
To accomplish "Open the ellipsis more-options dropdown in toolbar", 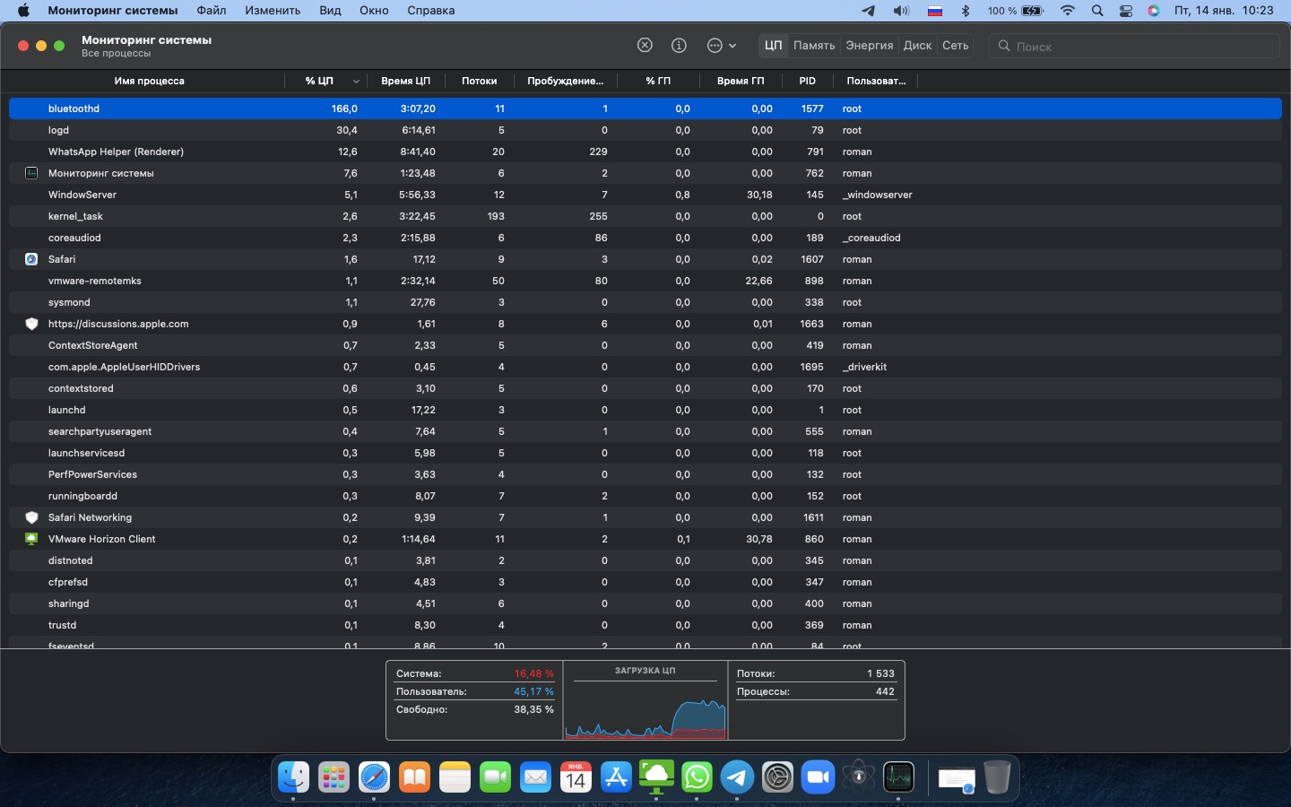I will coord(722,46).
